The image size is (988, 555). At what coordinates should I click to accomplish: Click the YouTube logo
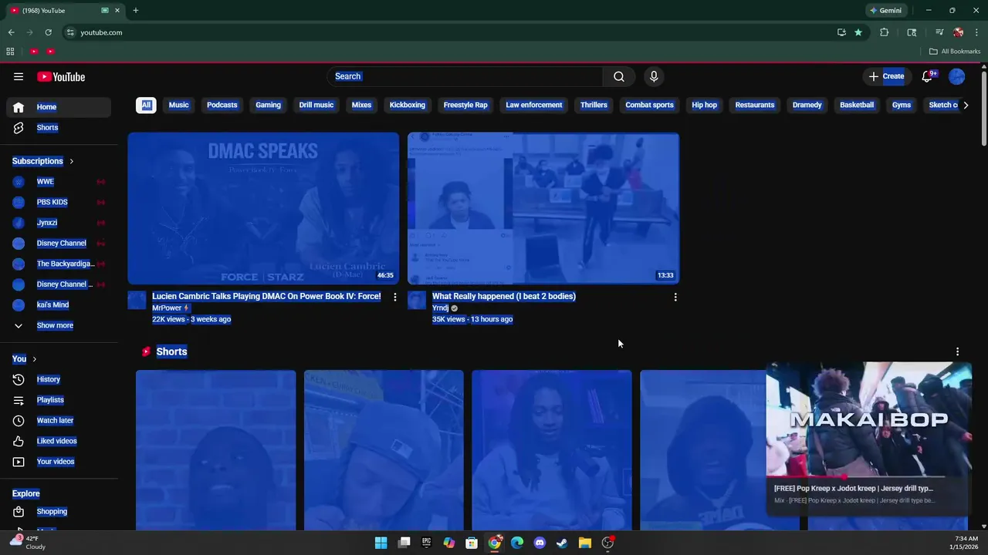[x=61, y=76]
